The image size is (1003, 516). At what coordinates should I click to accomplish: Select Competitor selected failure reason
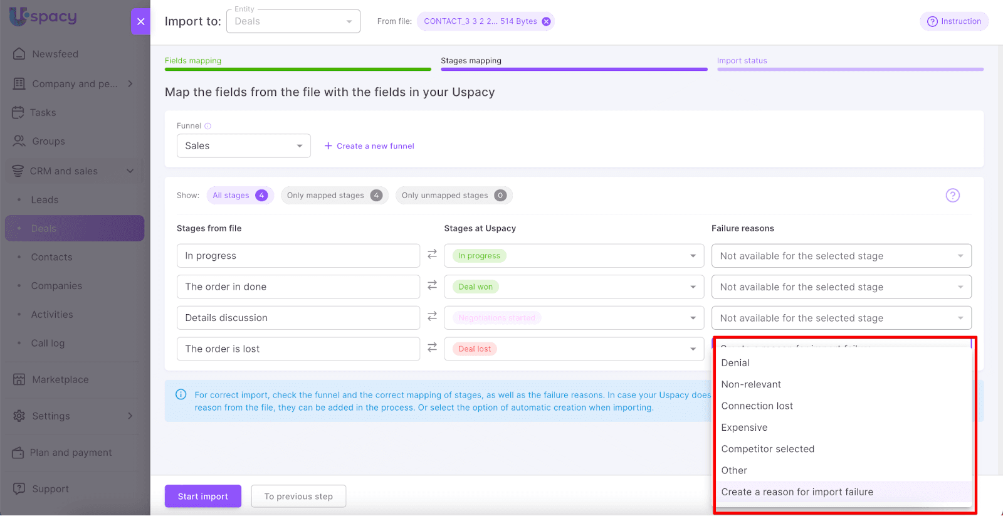(x=767, y=449)
